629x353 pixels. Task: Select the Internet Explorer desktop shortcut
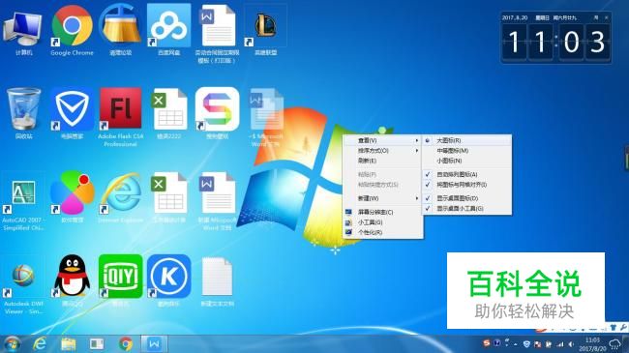(x=120, y=197)
